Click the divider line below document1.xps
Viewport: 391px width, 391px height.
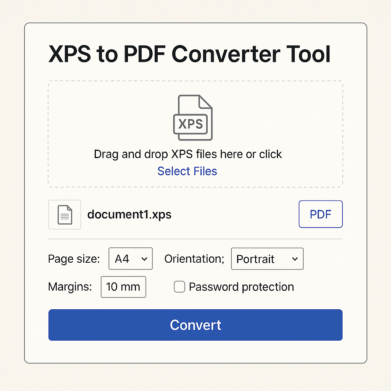[195, 239]
